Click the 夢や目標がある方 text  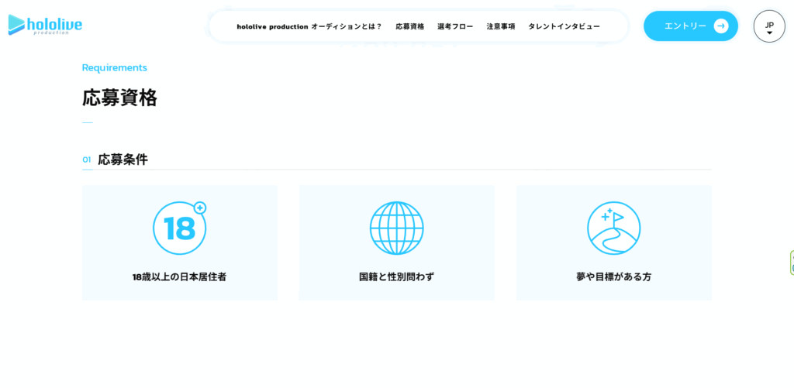614,277
